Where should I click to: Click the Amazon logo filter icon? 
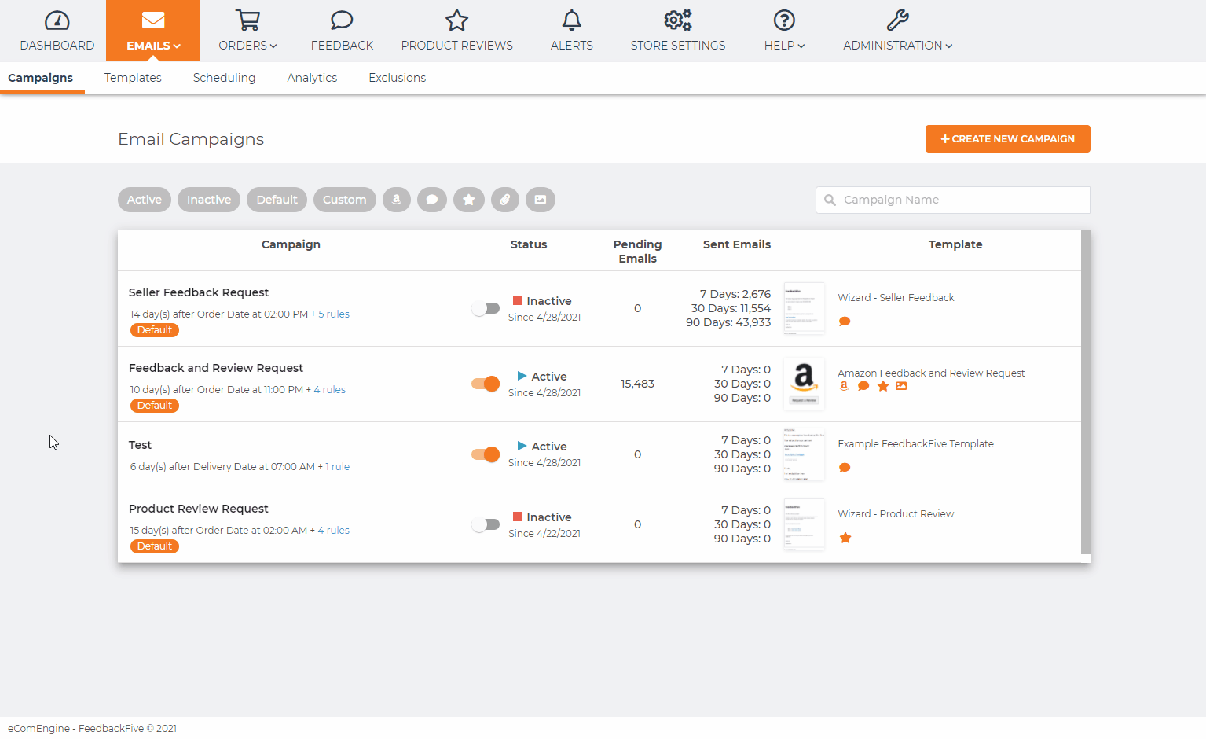(x=397, y=200)
